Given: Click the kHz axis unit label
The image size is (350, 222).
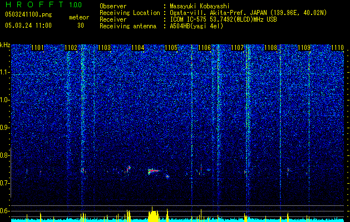Looking at the screenshot, I should [x=5, y=45].
